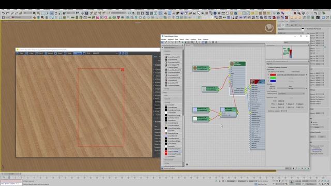Choose the Rectangular Selection Region tool
Screen dimensions: 331x186
pyautogui.click(x=43, y=13)
